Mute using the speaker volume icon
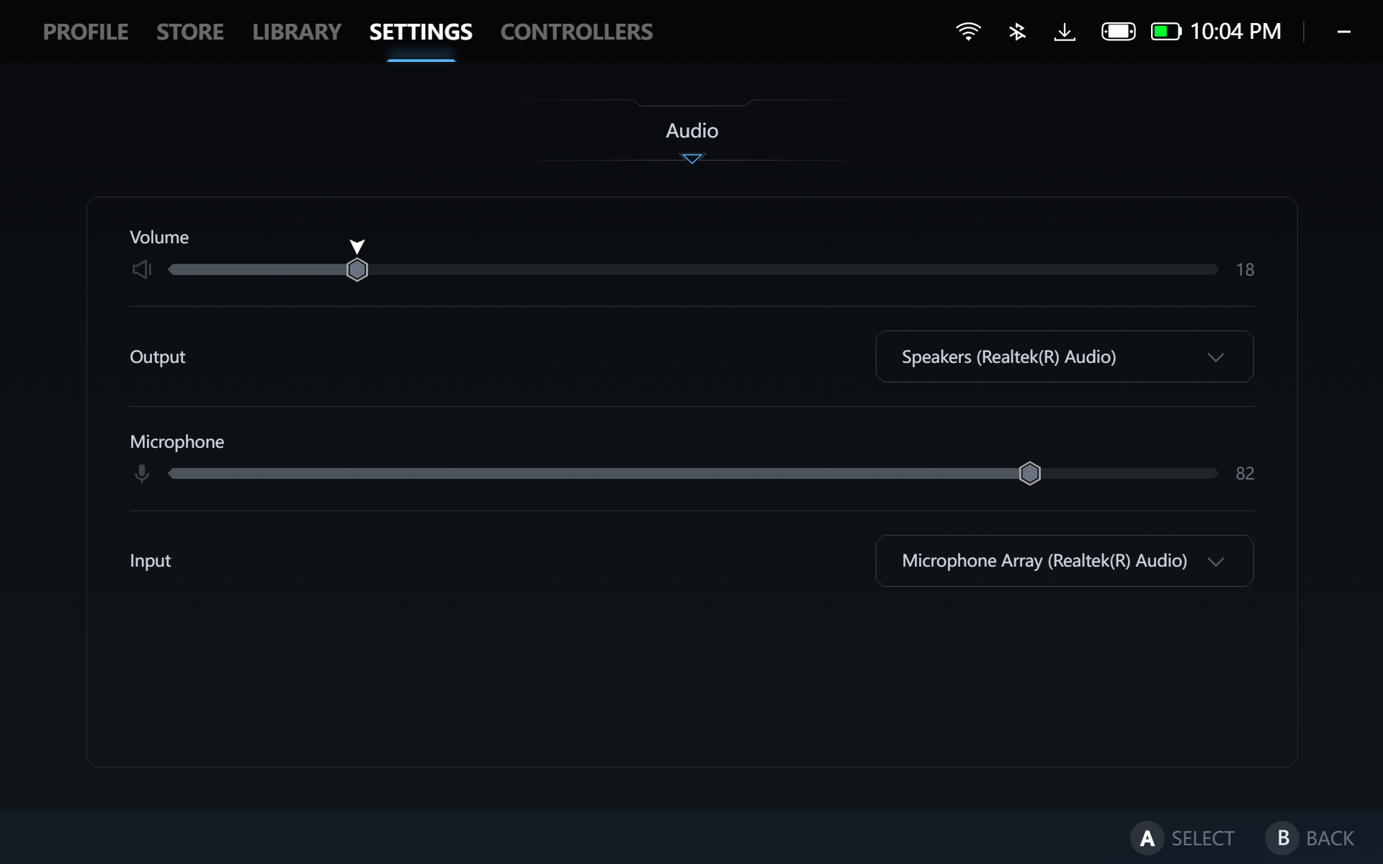Image resolution: width=1383 pixels, height=864 pixels. (x=142, y=269)
